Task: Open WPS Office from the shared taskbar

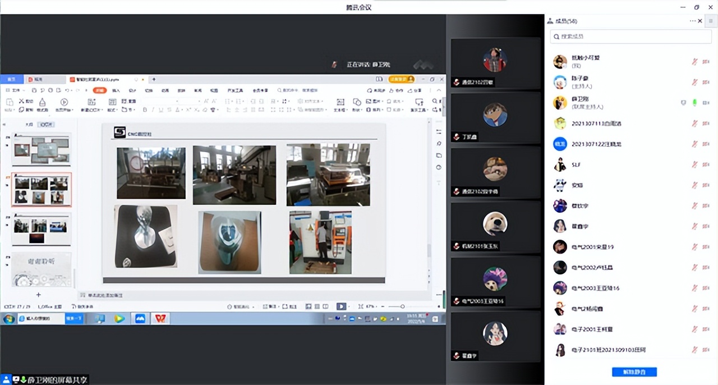Action: (160, 318)
